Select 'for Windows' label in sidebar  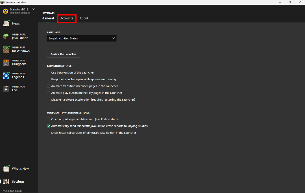point(21,51)
